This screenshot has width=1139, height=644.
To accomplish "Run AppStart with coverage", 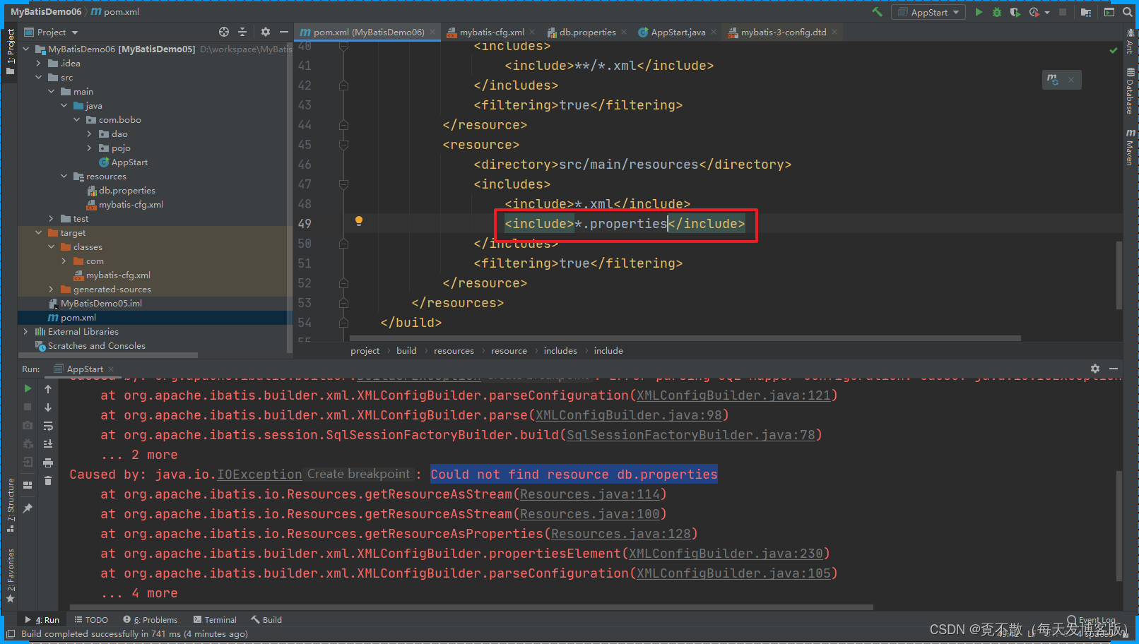I will click(x=1015, y=12).
